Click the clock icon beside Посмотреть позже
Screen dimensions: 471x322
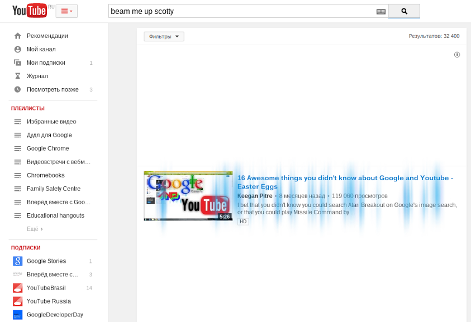coord(18,89)
